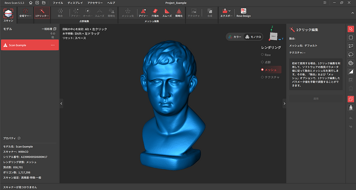Screen dimensions: 356x190
Task: Switch to Monochrome (モノクロ) display mode
Action: [x=254, y=37]
